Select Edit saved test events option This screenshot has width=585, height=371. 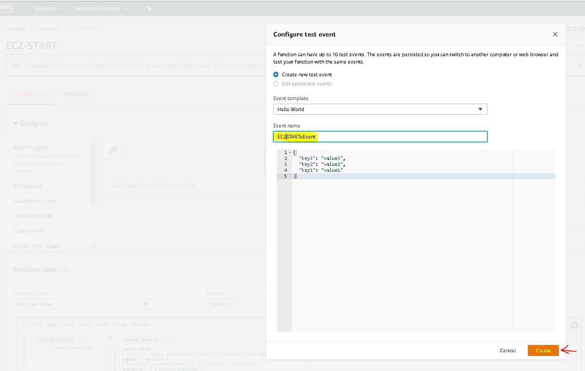point(276,84)
